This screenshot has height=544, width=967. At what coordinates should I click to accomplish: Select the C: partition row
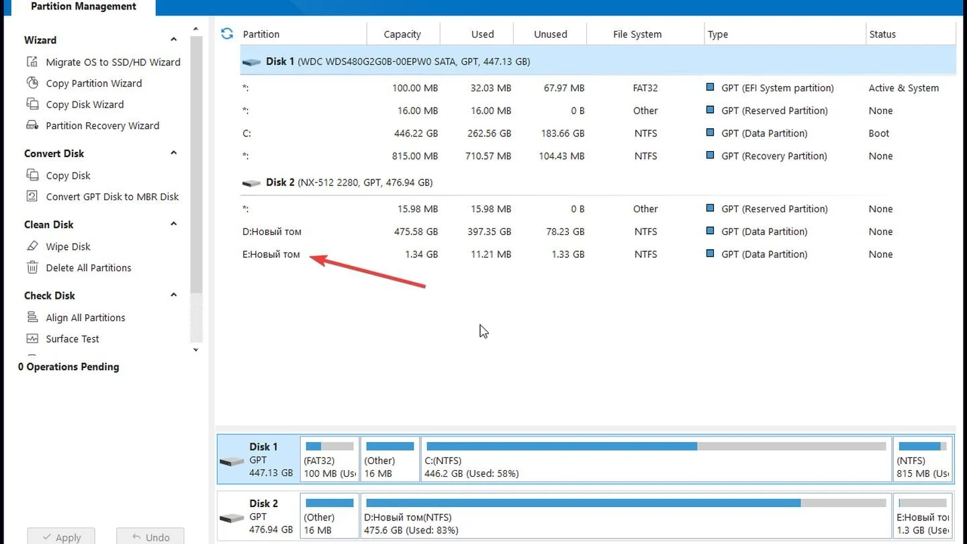coord(598,133)
